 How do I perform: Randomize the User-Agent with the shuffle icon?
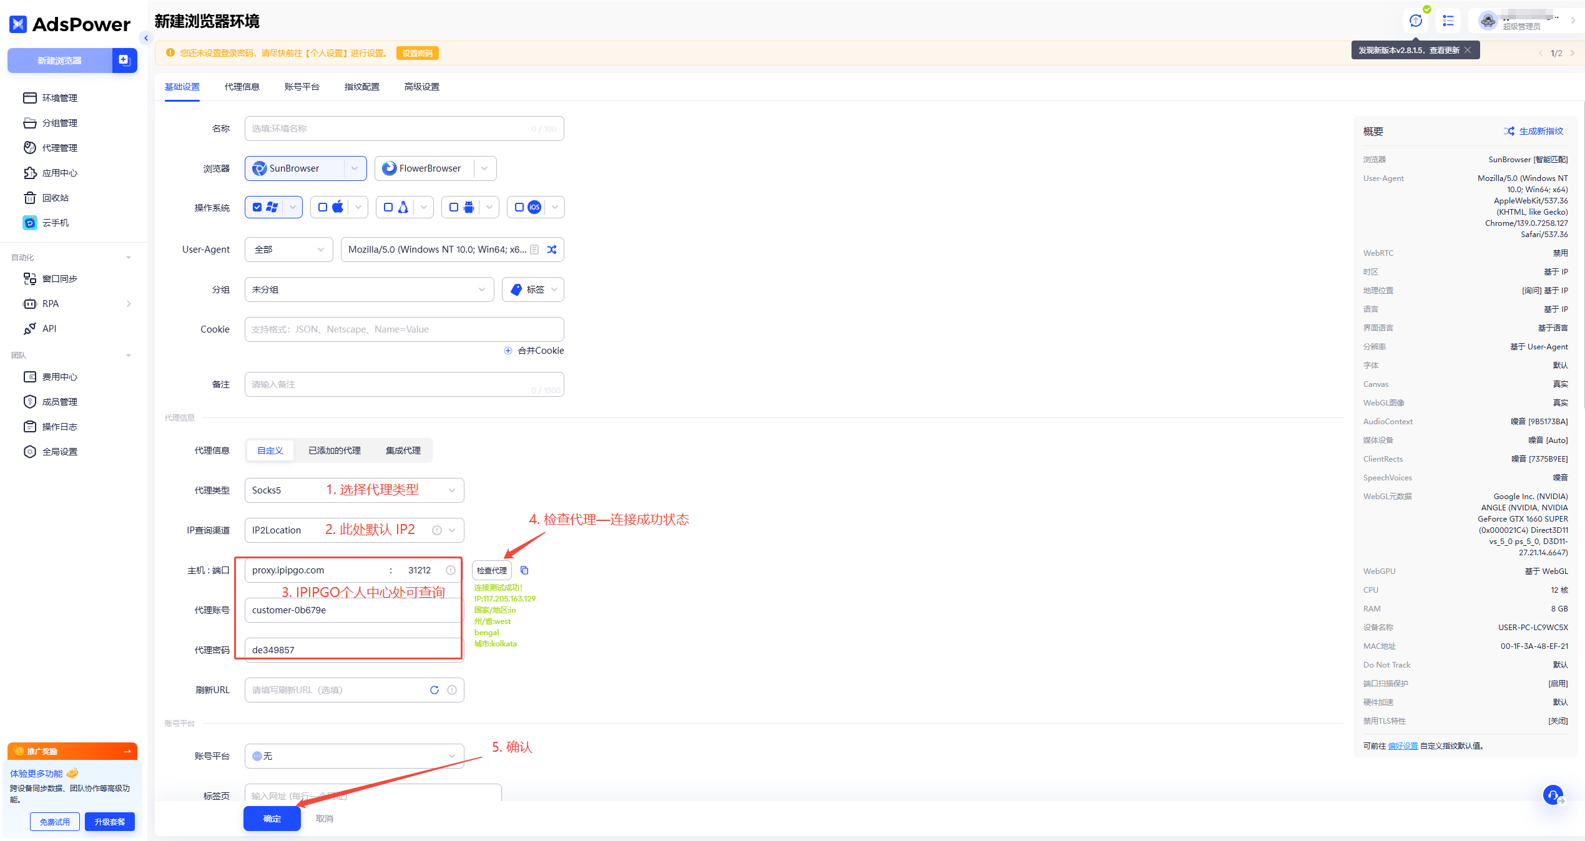(x=552, y=250)
